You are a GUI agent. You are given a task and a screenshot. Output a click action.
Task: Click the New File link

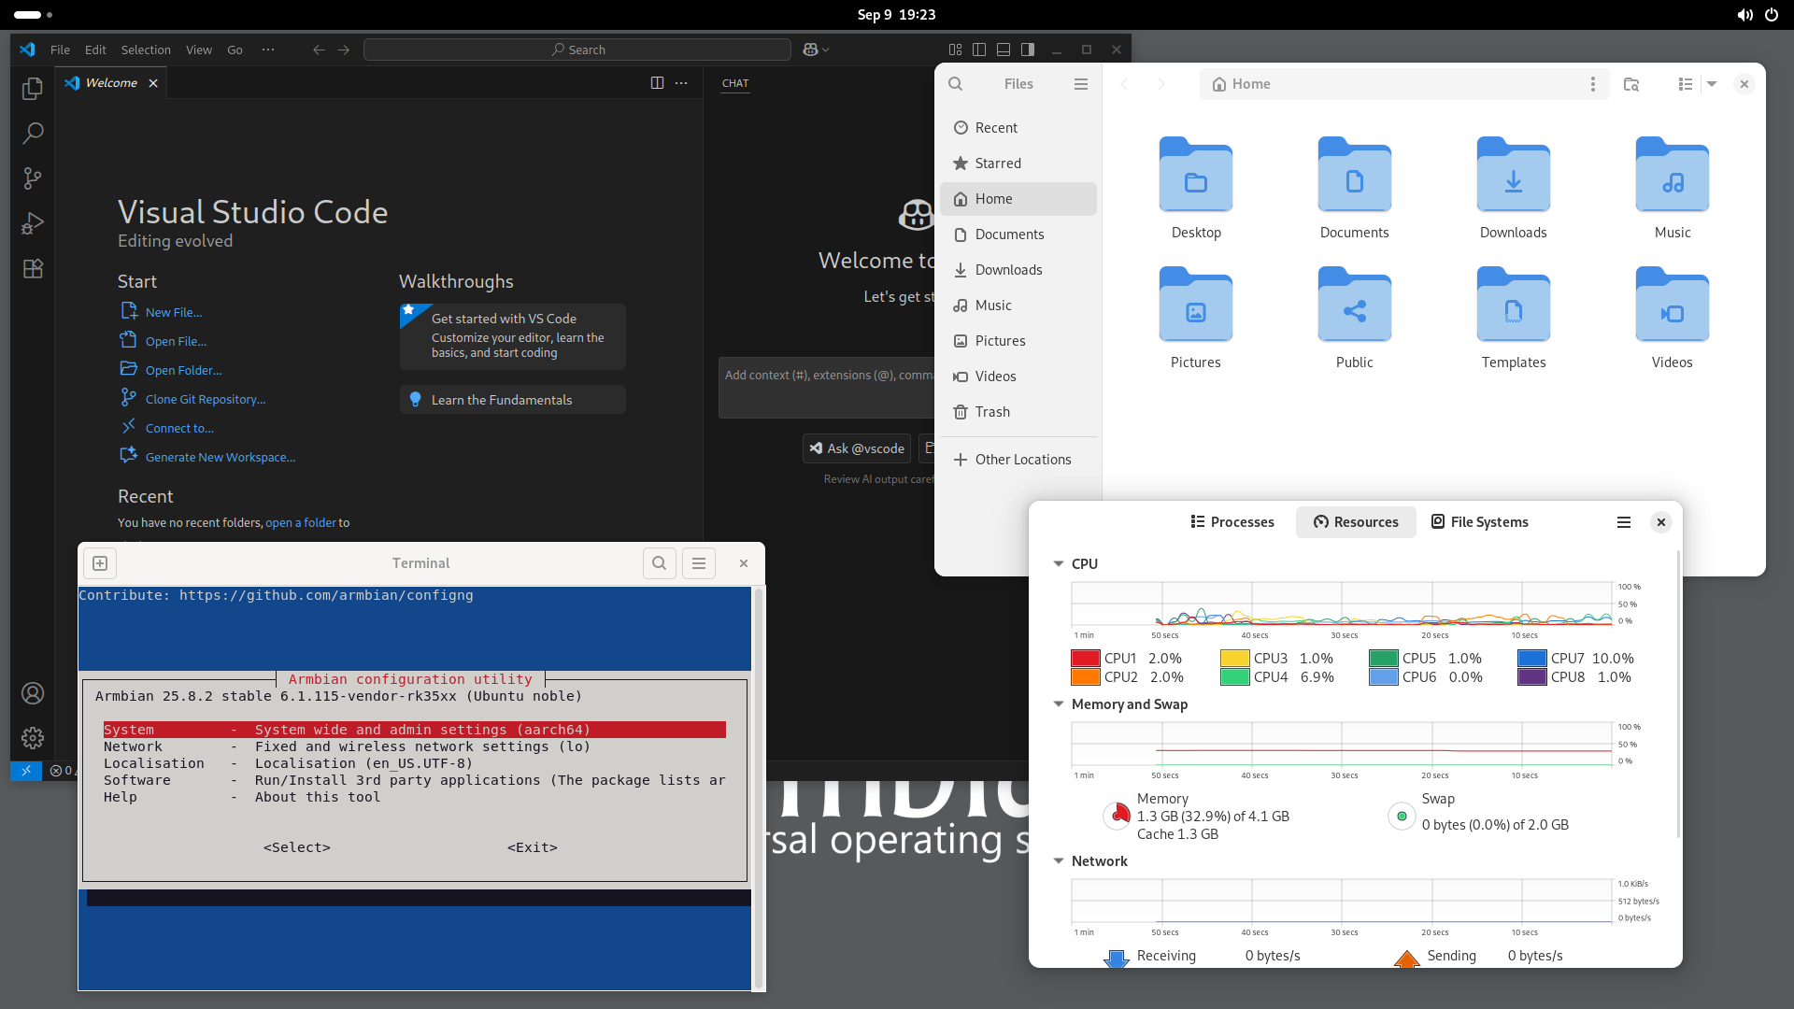(x=173, y=312)
